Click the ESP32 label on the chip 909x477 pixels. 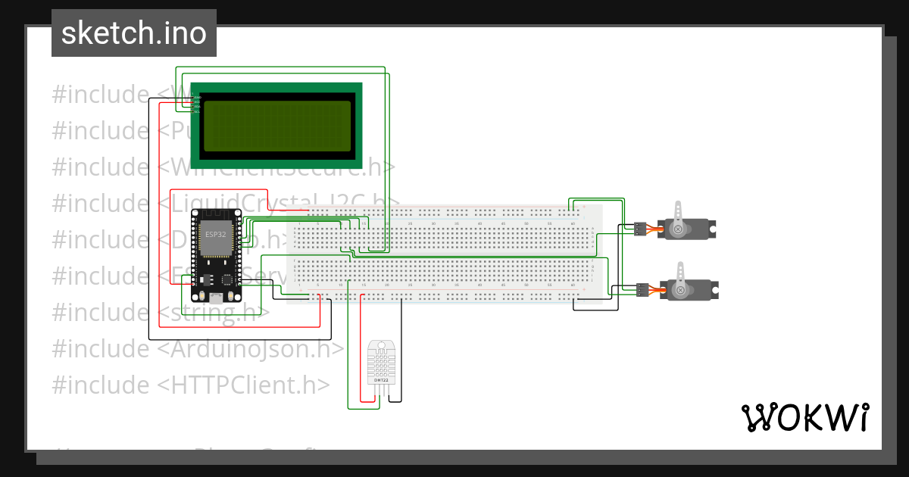coord(216,235)
